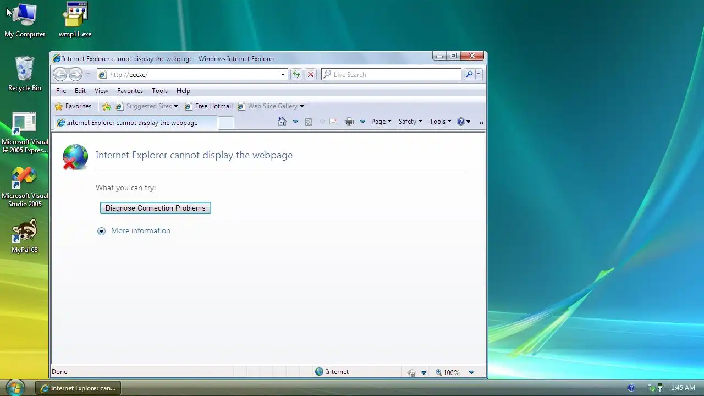Refresh the page with the green arrows icon
Screen dimensions: 704x396
(296, 75)
